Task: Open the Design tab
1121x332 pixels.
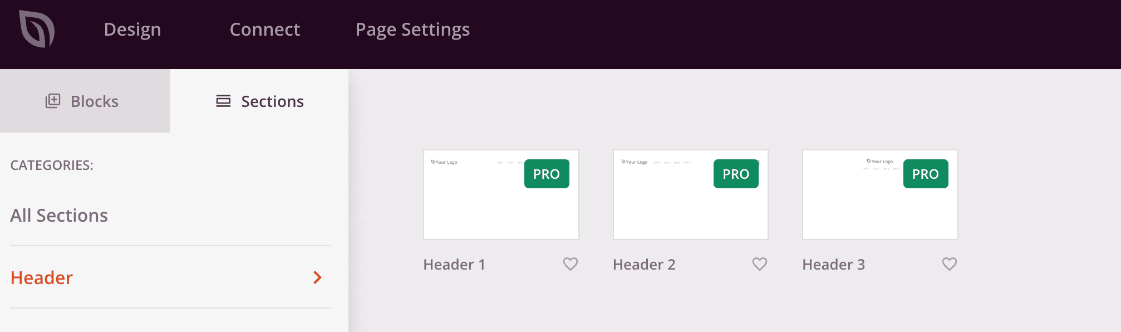Action: click(x=132, y=29)
